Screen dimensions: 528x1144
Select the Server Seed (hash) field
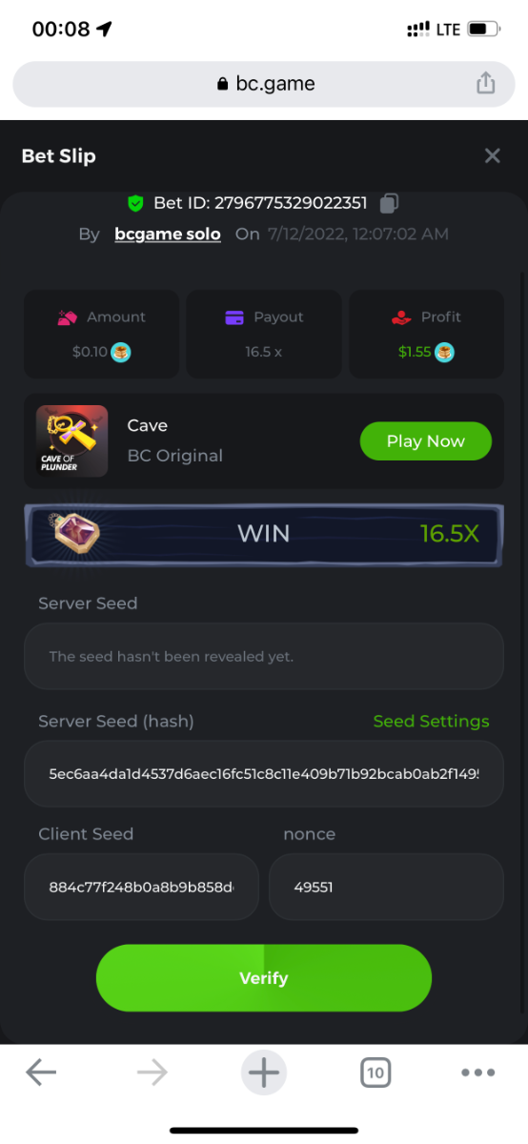point(264,773)
